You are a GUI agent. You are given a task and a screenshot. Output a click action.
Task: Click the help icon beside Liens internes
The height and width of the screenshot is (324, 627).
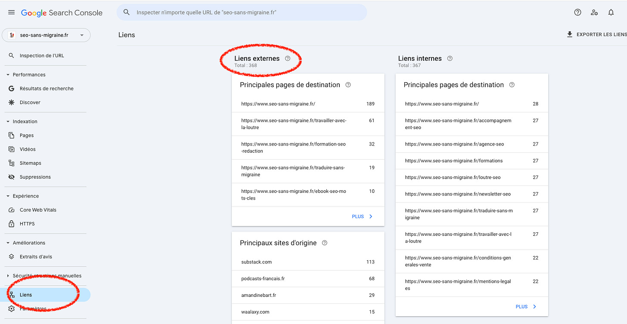[x=450, y=59]
